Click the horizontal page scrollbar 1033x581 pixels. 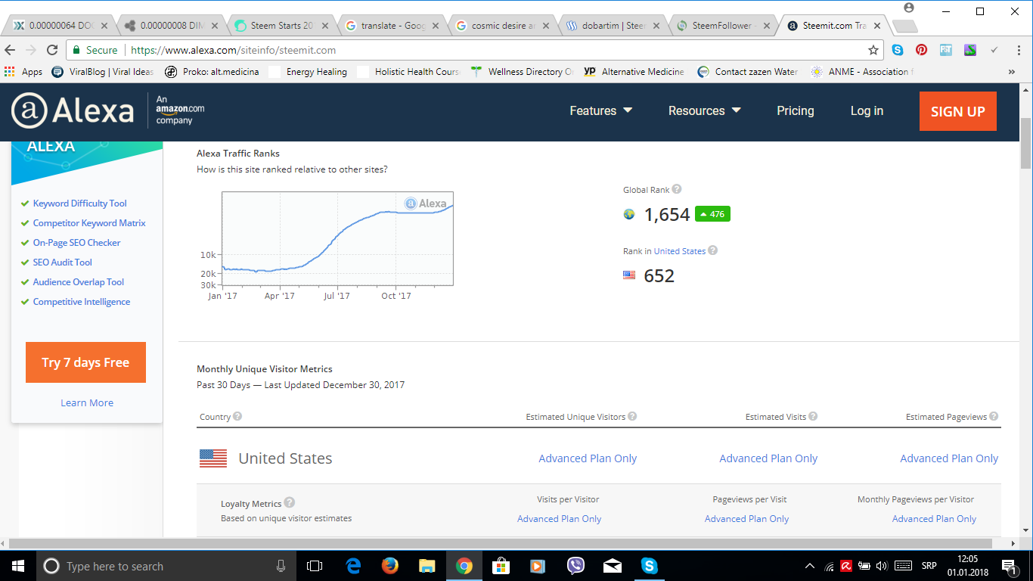[499, 543]
